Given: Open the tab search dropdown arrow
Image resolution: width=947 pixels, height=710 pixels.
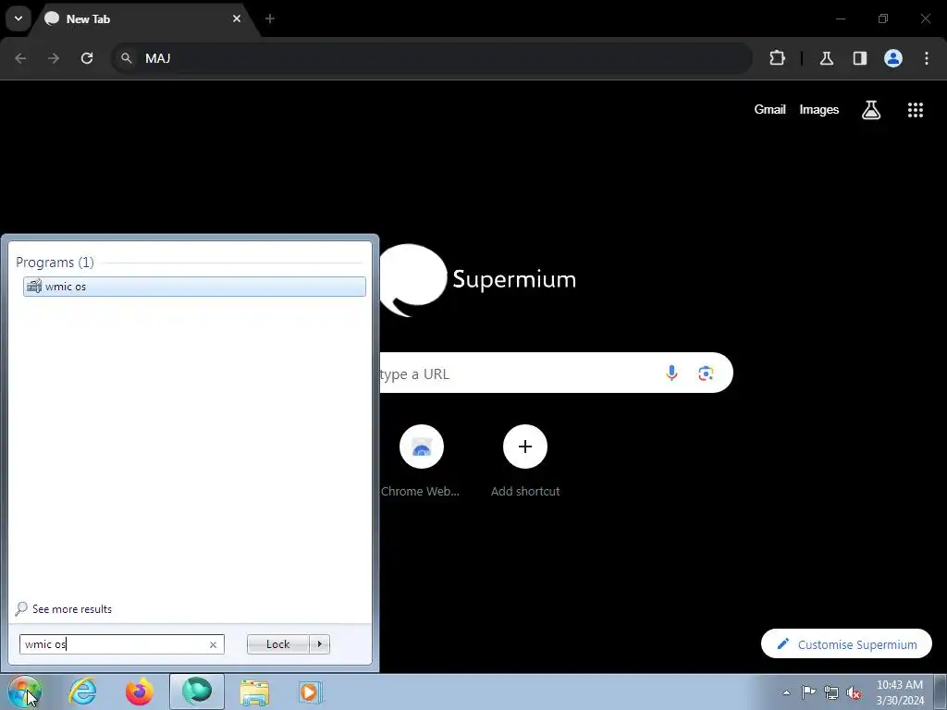Looking at the screenshot, I should [x=18, y=18].
